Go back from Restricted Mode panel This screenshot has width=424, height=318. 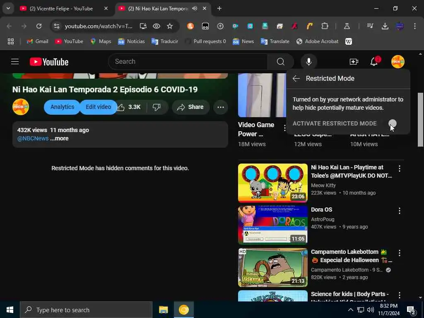(296, 78)
